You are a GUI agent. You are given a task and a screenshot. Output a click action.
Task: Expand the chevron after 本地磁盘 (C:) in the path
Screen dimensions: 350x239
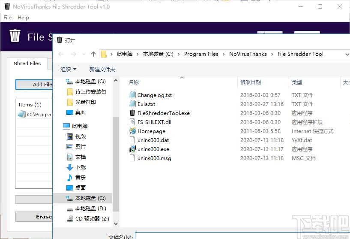179,54
